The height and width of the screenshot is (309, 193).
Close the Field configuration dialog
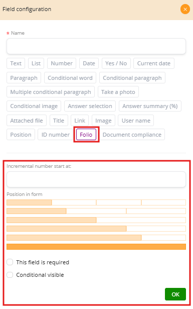pos(185,9)
